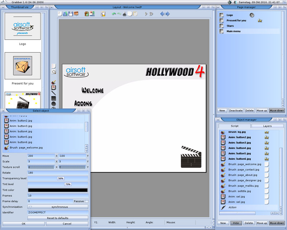Click the blue open/load icon in toolbar
Image resolution: width=287 pixels, height=230 pixels.
tap(65, 14)
